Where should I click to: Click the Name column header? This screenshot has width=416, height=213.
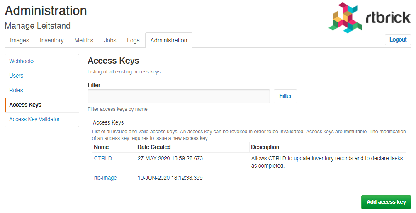(x=101, y=147)
